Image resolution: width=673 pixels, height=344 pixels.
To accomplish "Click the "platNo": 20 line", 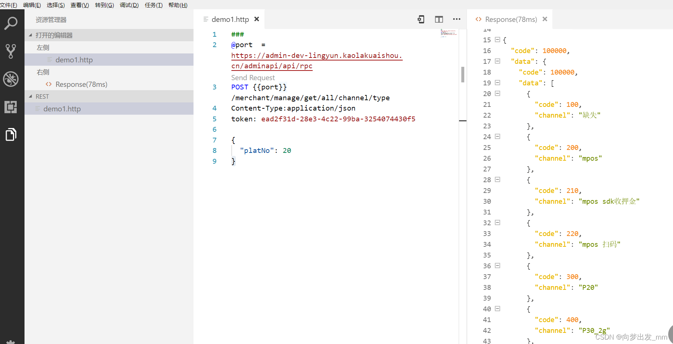I will [266, 150].
